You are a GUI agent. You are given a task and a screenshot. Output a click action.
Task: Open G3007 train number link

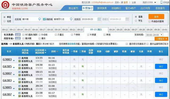click(7, 73)
